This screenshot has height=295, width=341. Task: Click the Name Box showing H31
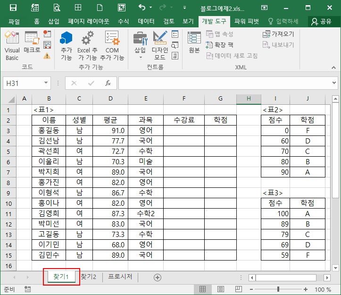click(x=23, y=83)
